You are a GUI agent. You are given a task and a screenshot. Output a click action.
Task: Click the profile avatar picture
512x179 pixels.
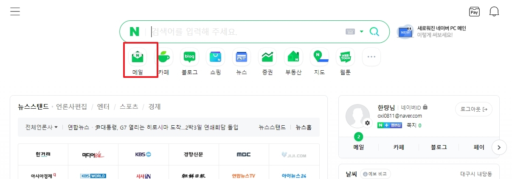tap(357, 116)
